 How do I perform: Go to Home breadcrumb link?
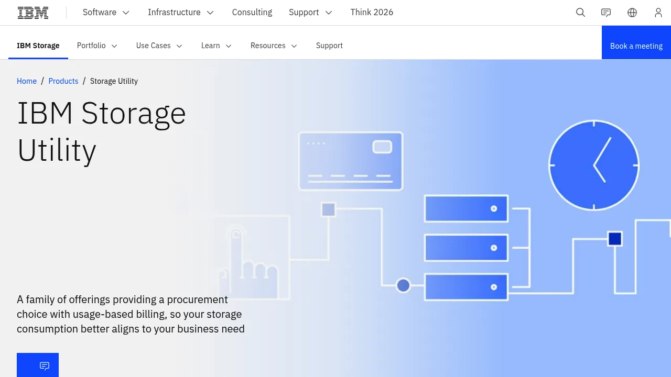click(x=27, y=81)
